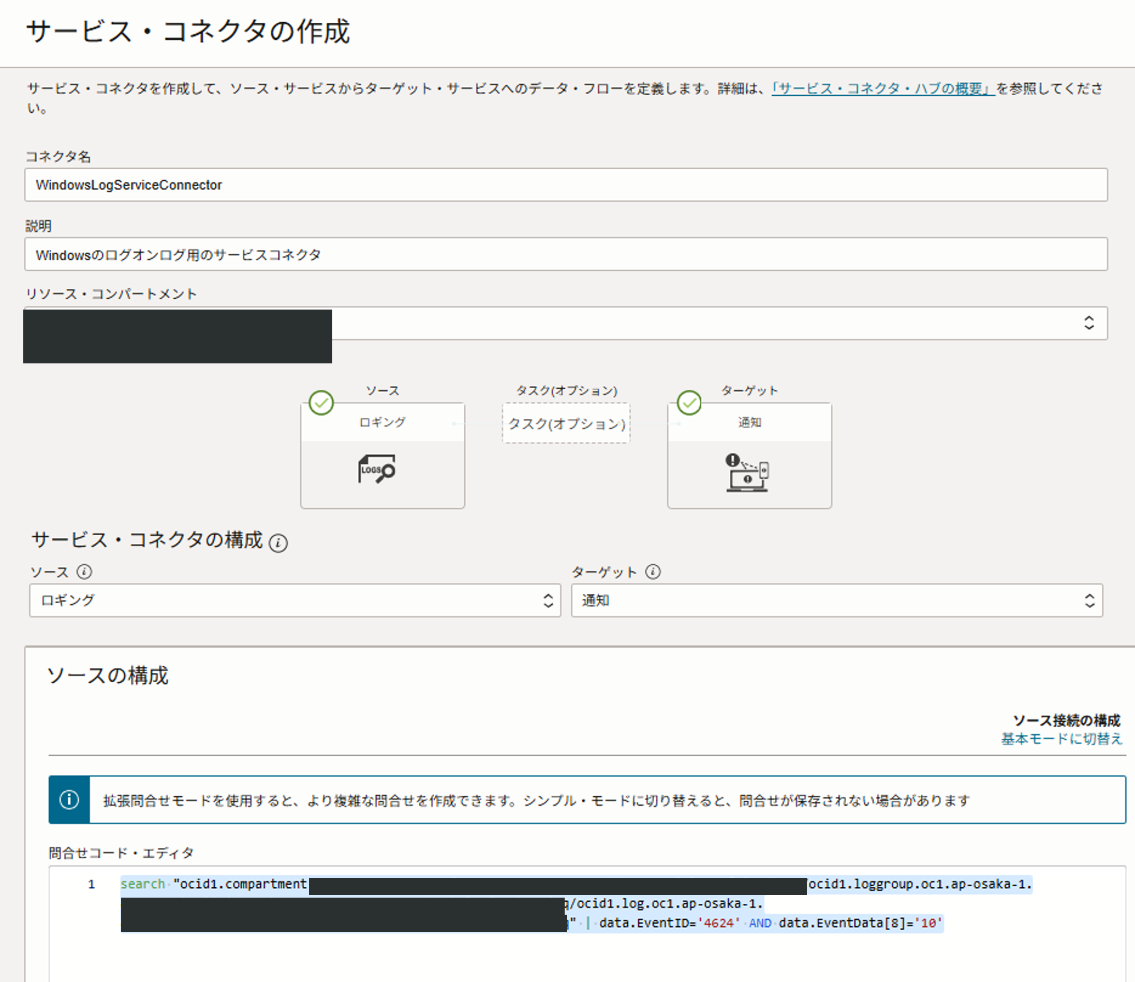
Task: Expand the リソース・コンパートメント selector
Action: tap(1089, 324)
